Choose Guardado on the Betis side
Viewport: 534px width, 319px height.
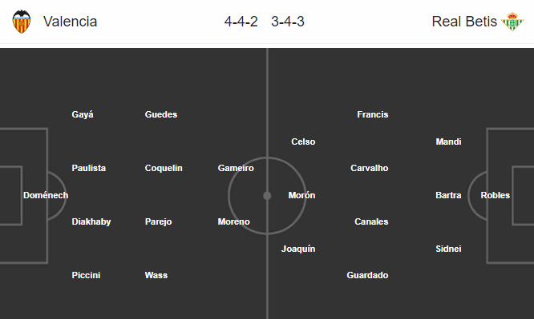click(367, 275)
